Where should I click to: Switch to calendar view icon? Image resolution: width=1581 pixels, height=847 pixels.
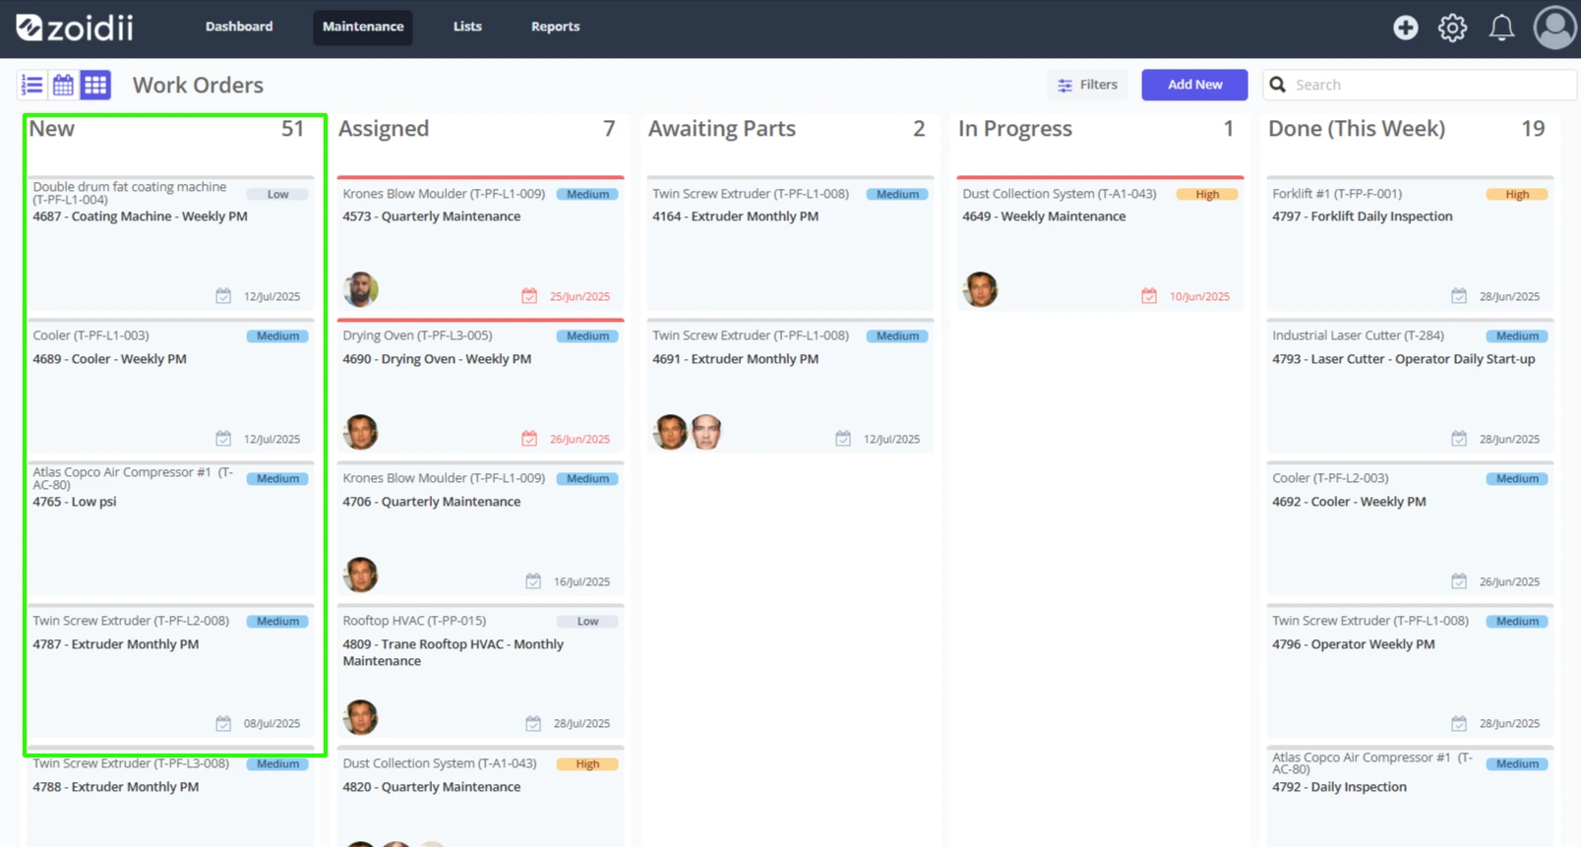point(63,85)
